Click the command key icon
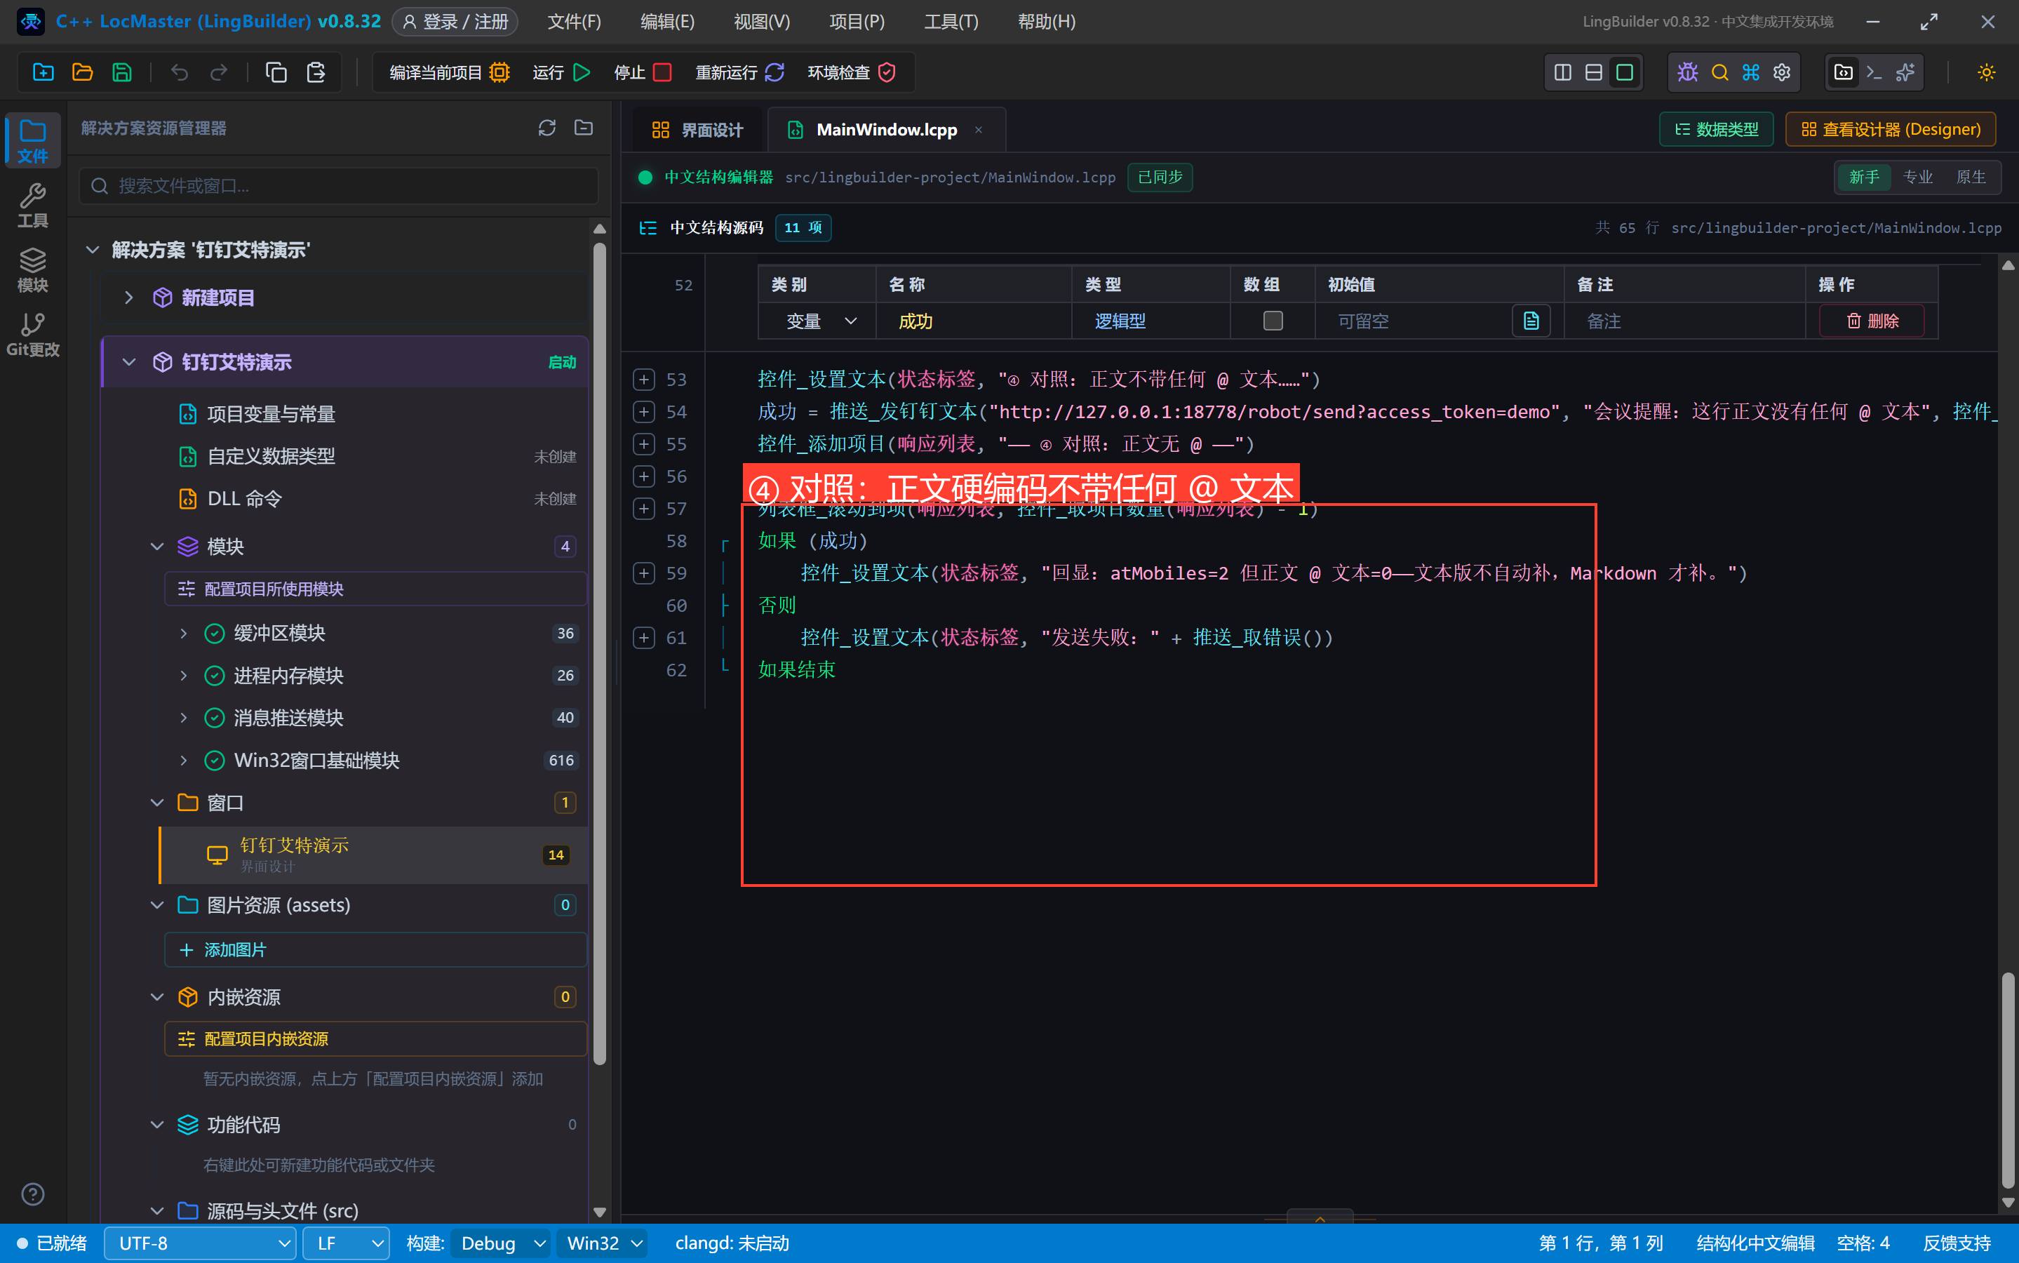 tap(1751, 73)
